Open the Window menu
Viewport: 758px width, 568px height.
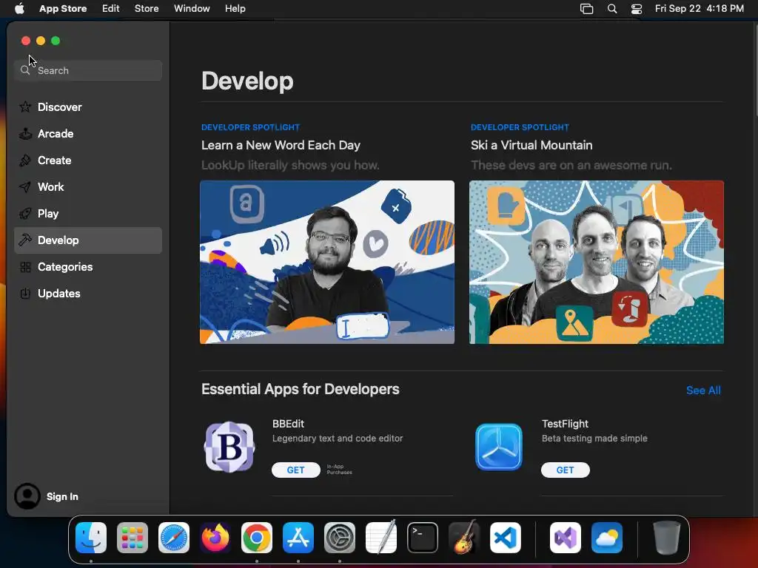(192, 9)
